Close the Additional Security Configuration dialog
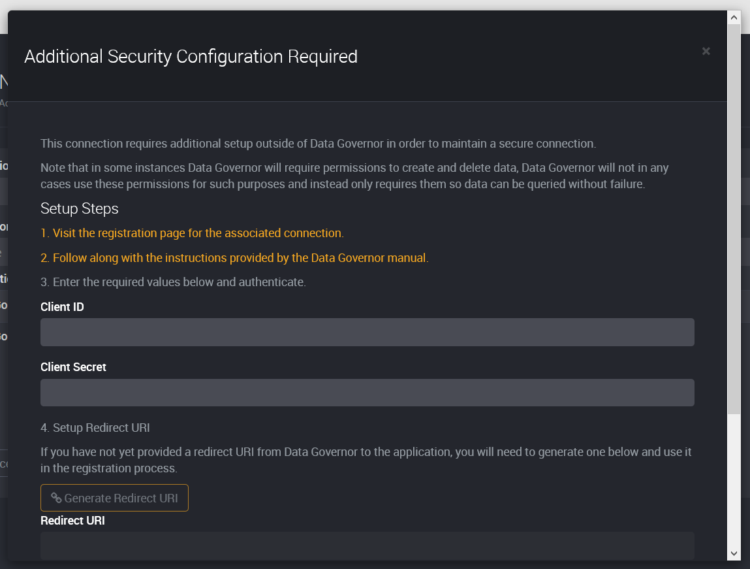 (x=706, y=51)
